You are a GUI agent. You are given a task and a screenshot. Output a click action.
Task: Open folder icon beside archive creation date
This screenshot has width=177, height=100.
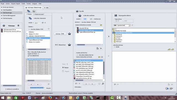point(101,25)
